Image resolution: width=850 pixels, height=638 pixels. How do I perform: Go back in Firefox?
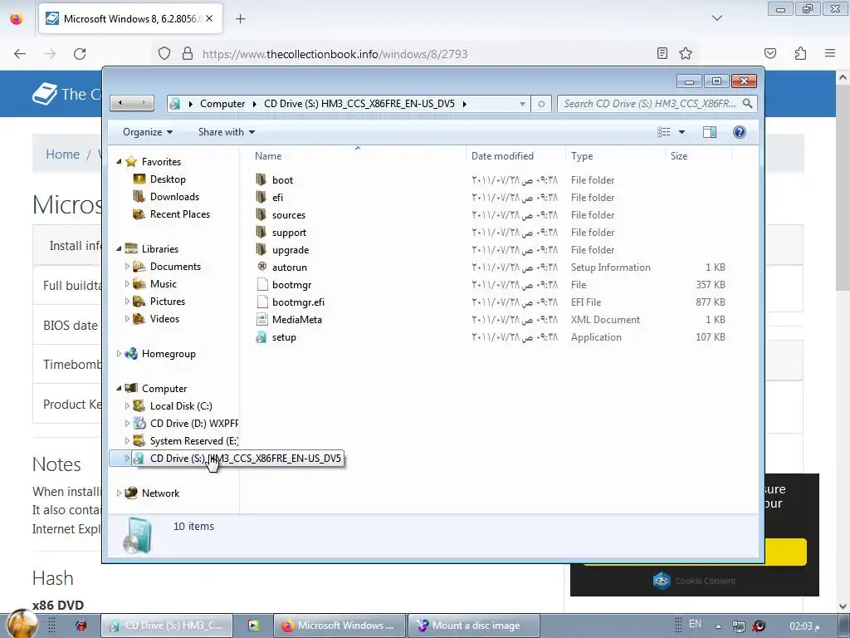pos(20,54)
